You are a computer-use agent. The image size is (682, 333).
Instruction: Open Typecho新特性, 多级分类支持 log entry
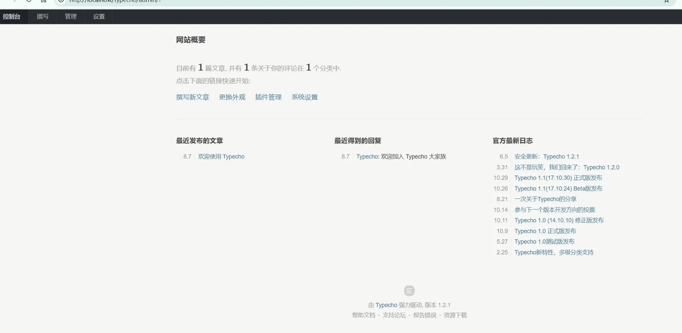(554, 252)
